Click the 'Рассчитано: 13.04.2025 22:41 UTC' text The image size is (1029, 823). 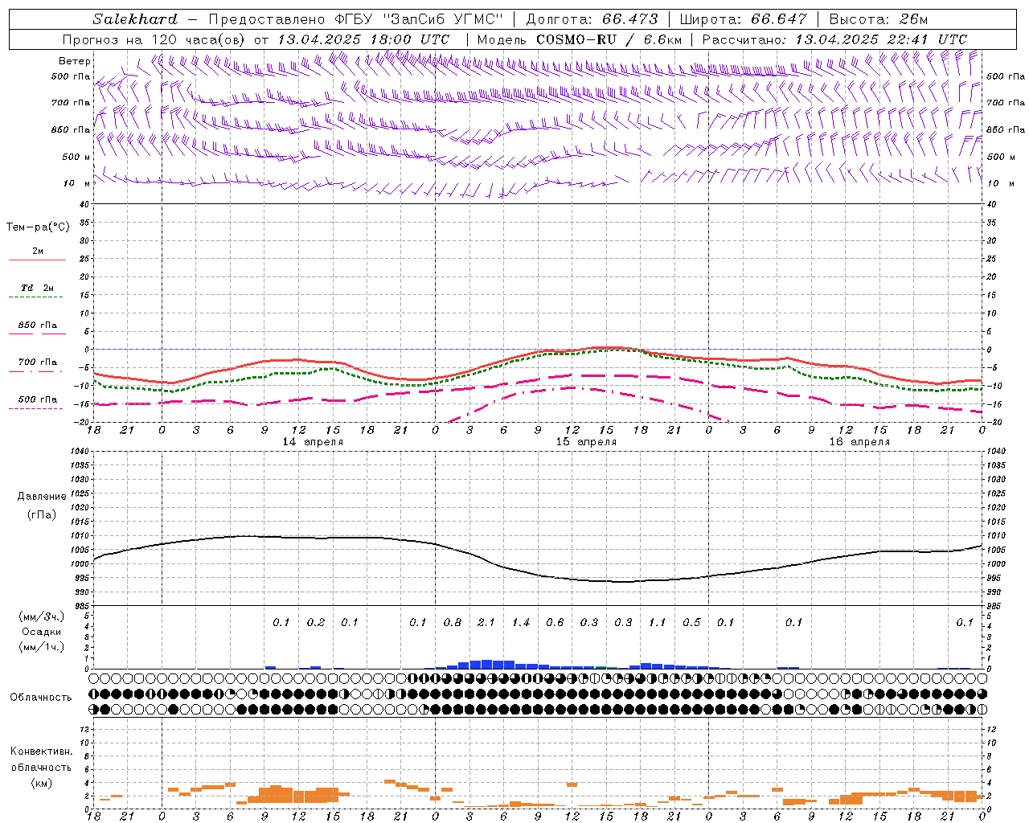pyautogui.click(x=834, y=39)
